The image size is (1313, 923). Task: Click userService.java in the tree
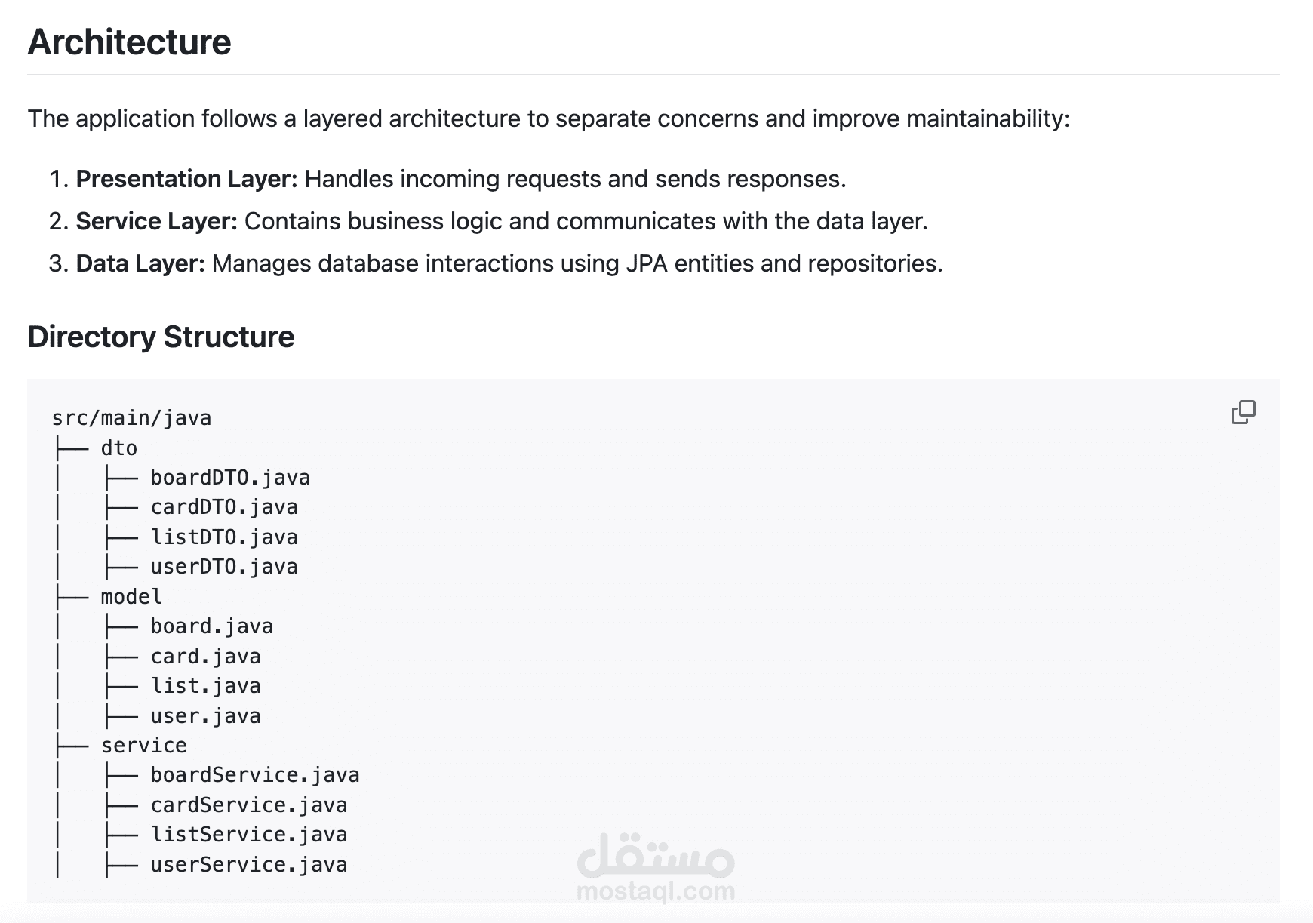click(x=248, y=865)
